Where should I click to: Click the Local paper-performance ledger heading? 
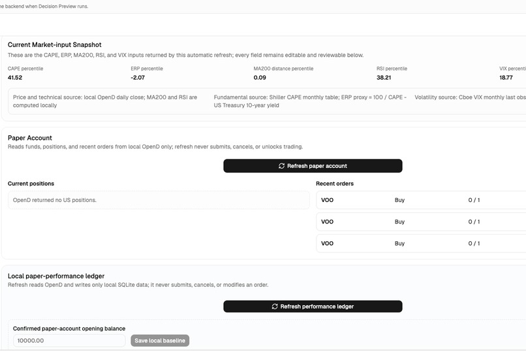click(x=56, y=276)
